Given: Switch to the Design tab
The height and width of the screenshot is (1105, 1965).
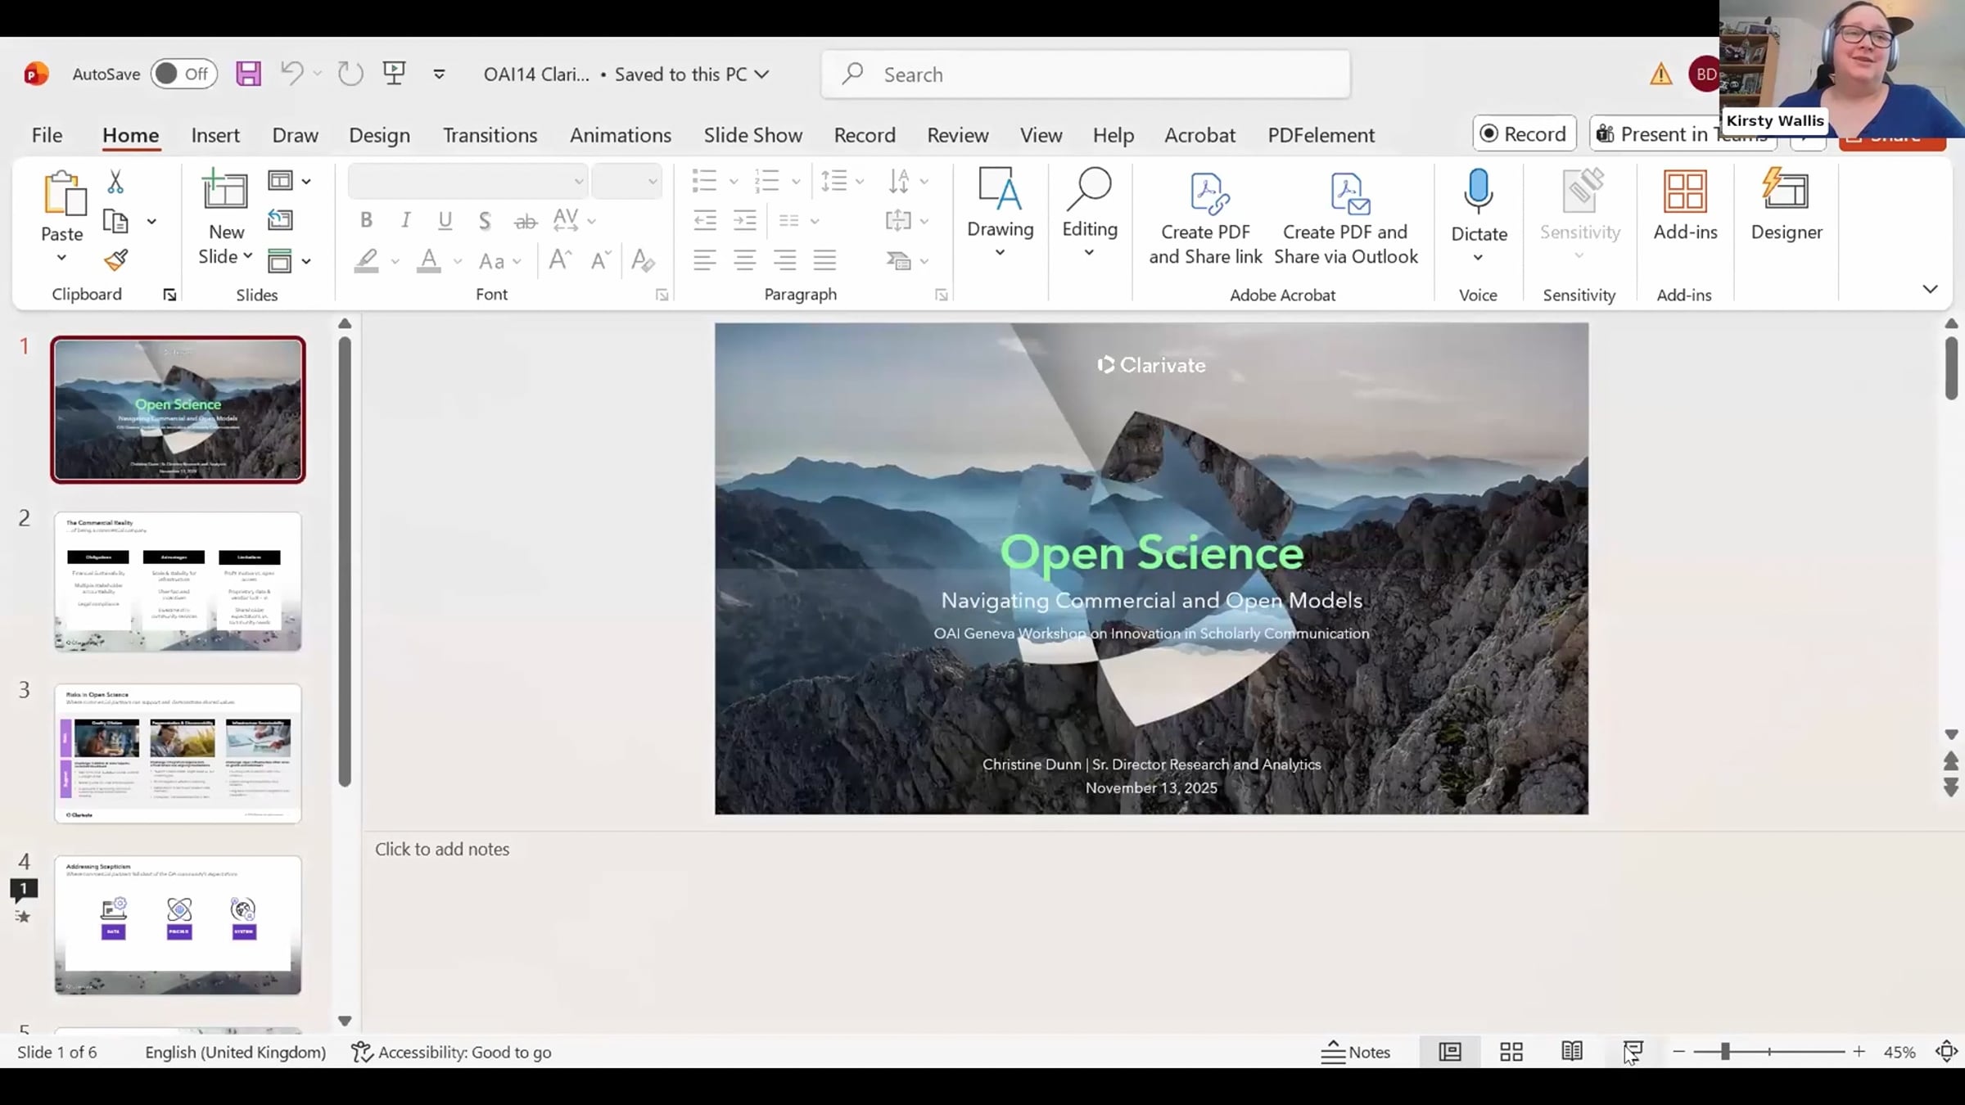Looking at the screenshot, I should [379, 135].
